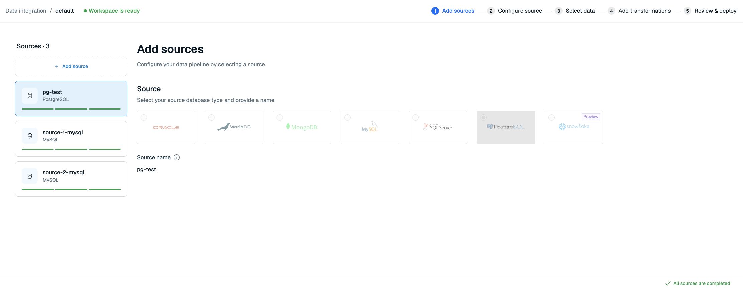
Task: Click the source-1-mysql progress bar
Action: (71, 149)
